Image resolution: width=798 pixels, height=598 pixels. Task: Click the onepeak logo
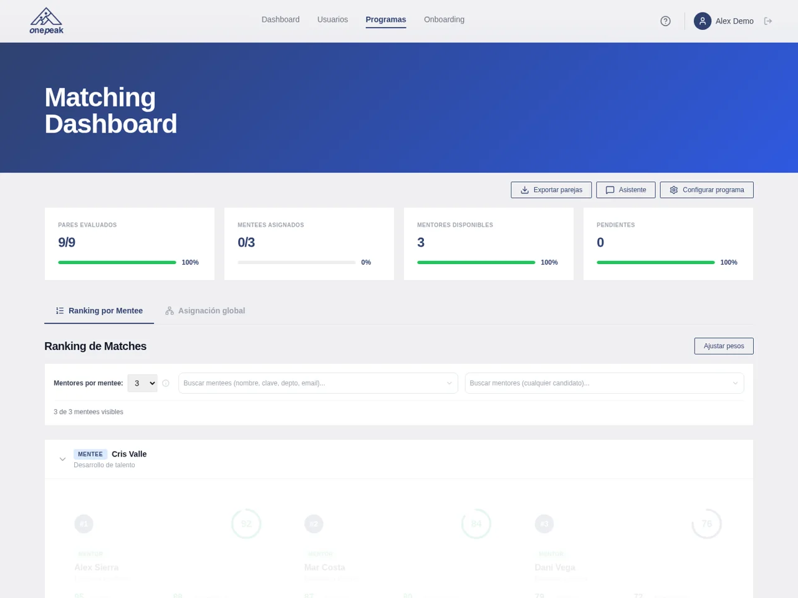pos(46,21)
